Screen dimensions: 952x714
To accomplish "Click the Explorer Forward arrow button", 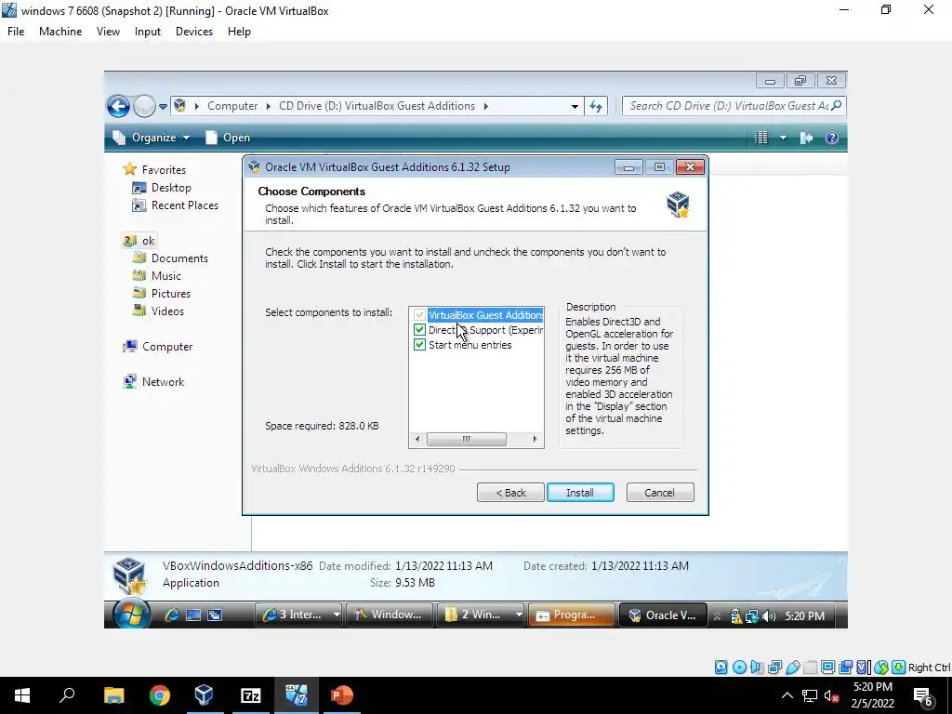I will (x=144, y=106).
